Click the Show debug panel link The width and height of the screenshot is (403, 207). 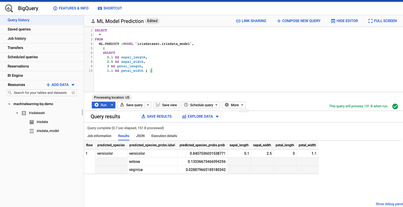(x=389, y=204)
